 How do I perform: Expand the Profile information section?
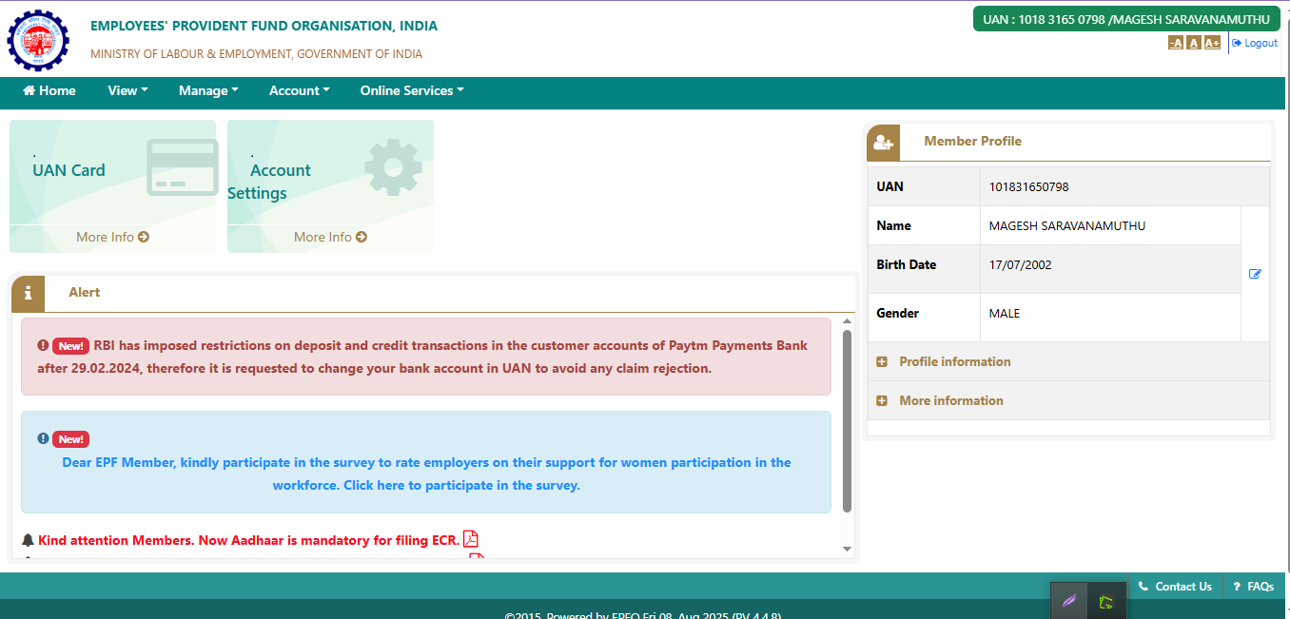[x=1068, y=361]
